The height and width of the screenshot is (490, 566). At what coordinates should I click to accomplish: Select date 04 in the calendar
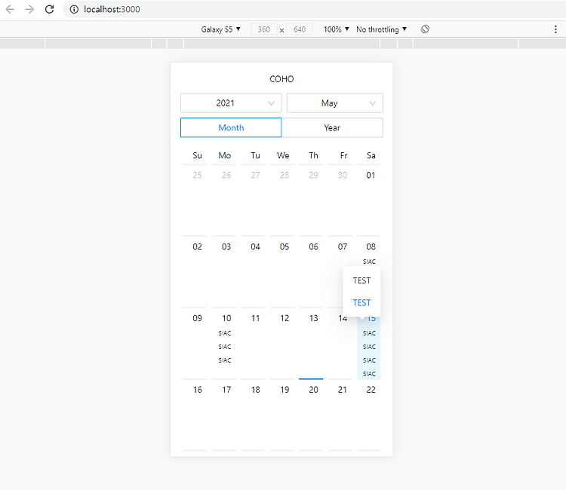(255, 247)
